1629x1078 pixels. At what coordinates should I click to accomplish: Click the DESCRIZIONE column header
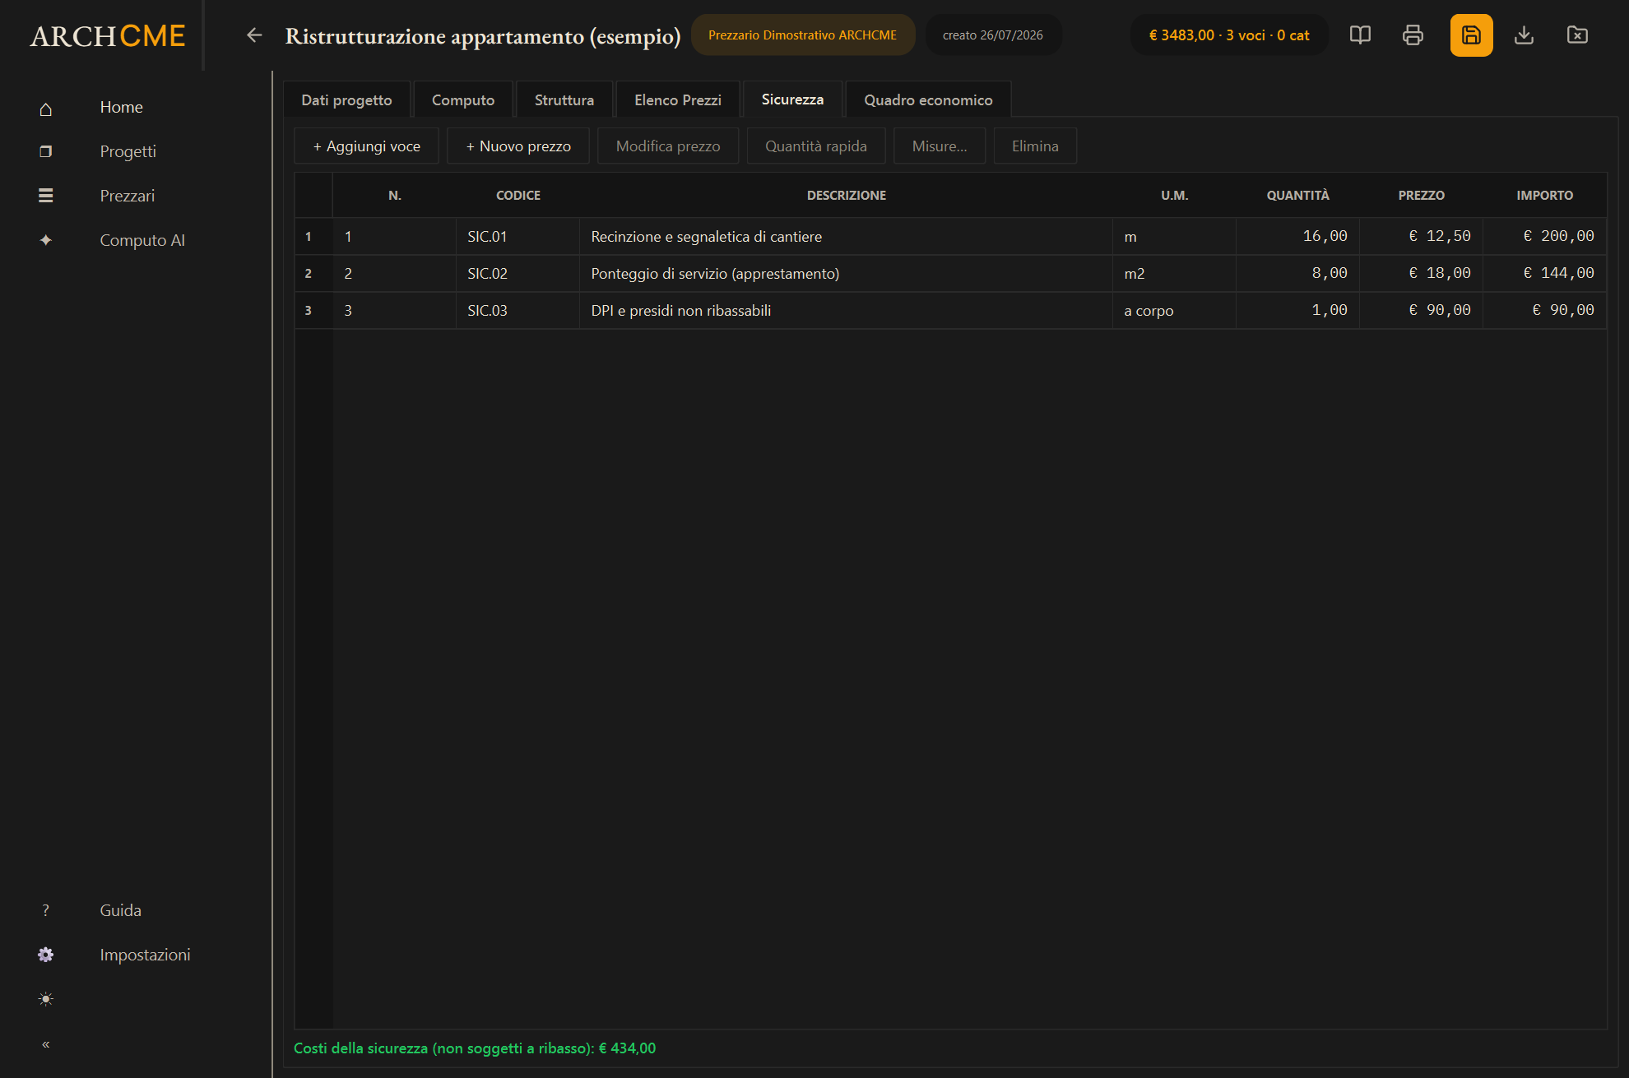point(846,196)
